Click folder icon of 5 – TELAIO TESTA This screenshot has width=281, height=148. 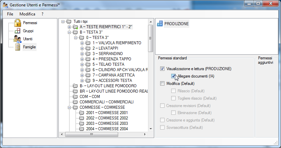(88, 64)
